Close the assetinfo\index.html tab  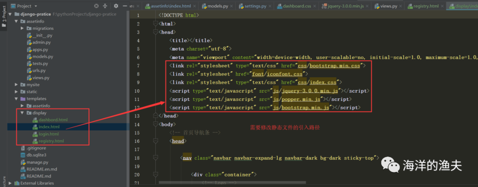[x=195, y=6]
